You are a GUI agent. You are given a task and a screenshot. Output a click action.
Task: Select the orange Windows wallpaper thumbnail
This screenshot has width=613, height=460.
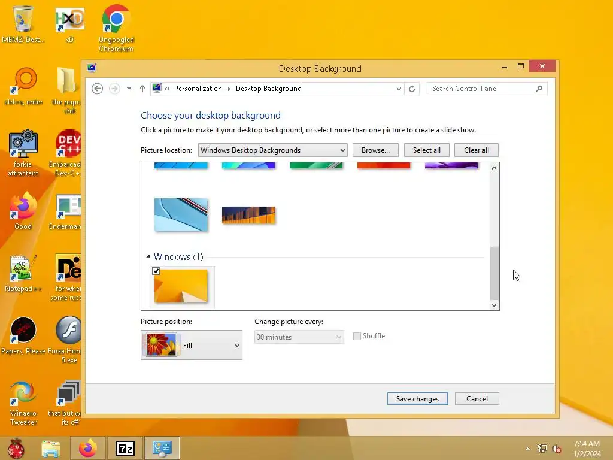pos(181,286)
